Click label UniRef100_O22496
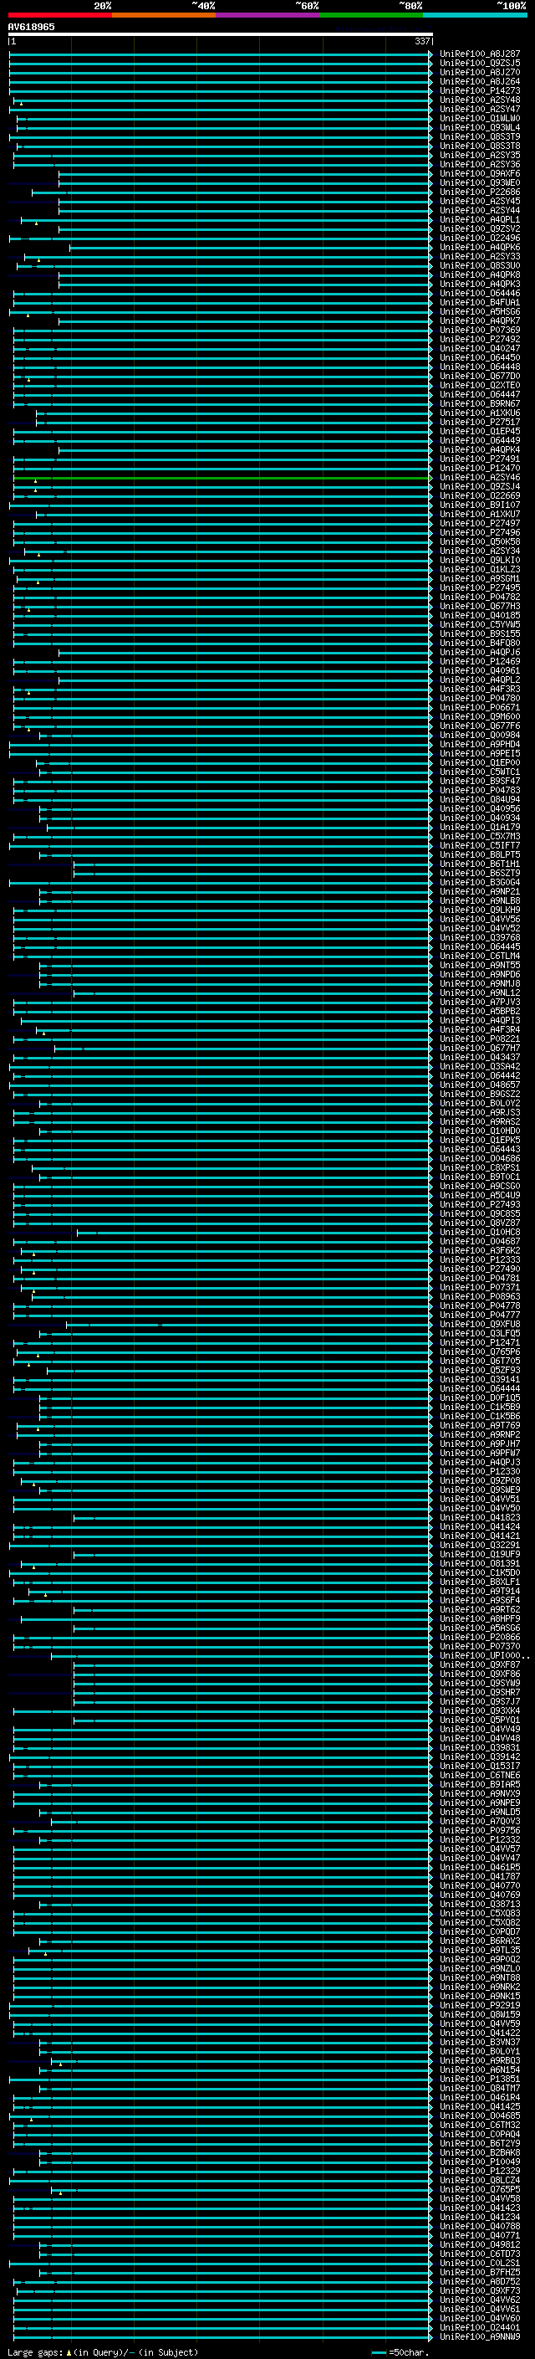Screen dimensions: 535x2359 (479, 238)
